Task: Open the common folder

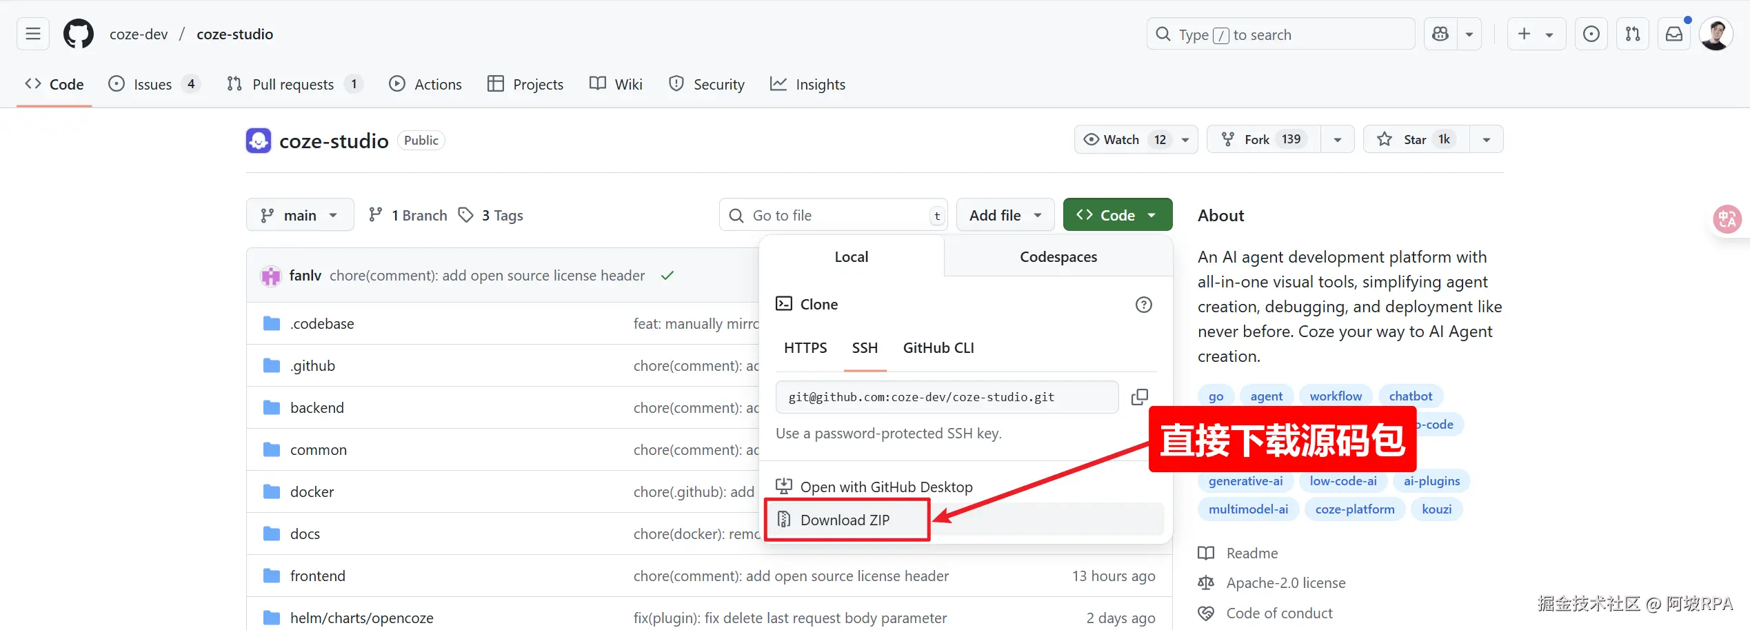Action: [x=319, y=450]
